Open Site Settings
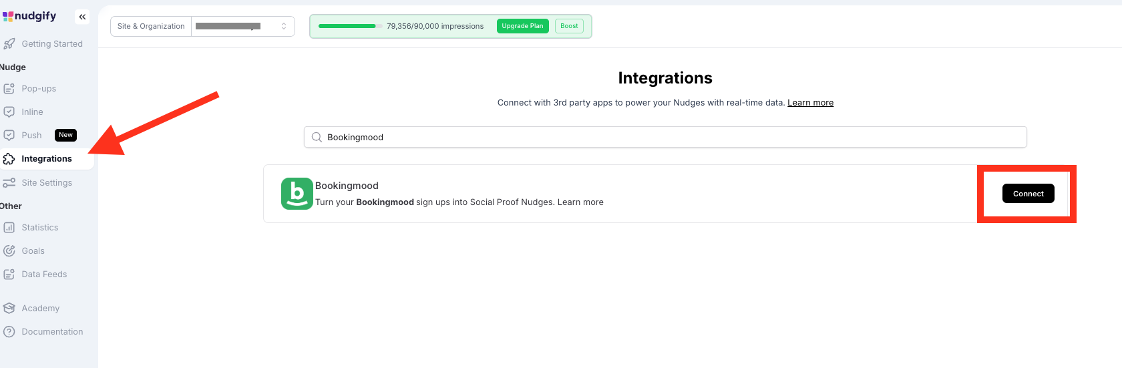This screenshot has width=1122, height=368. [45, 183]
